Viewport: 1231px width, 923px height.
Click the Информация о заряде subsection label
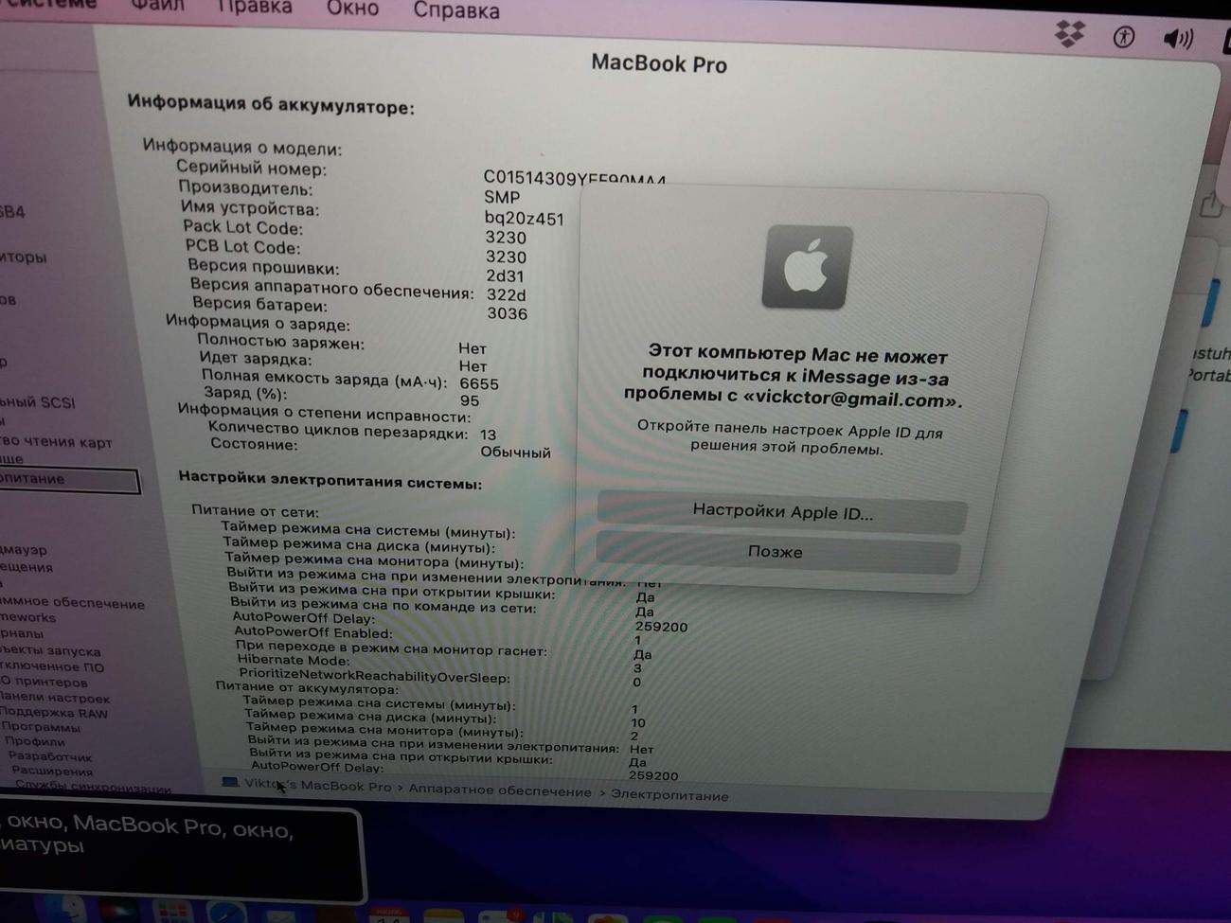[x=258, y=322]
